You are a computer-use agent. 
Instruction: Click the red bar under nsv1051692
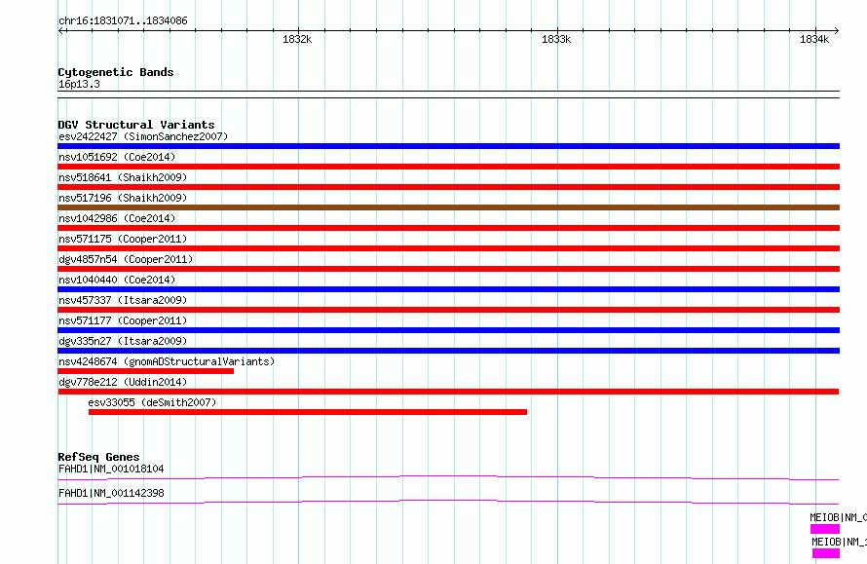coord(448,167)
